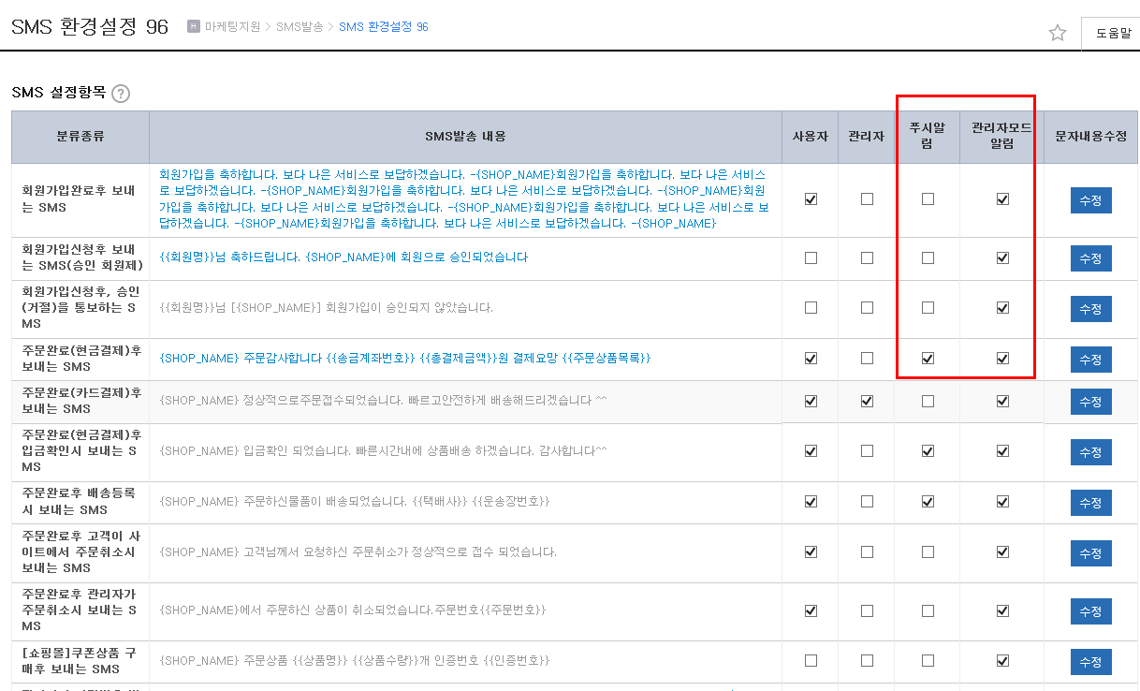Viewport: 1140px width, 691px height.
Task: Uncheck 푸시알림 for 배송등록시 보내는 SMS
Action: click(928, 502)
